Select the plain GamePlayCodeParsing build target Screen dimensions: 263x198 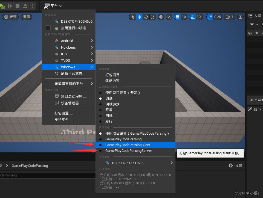pyautogui.click(x=135, y=139)
